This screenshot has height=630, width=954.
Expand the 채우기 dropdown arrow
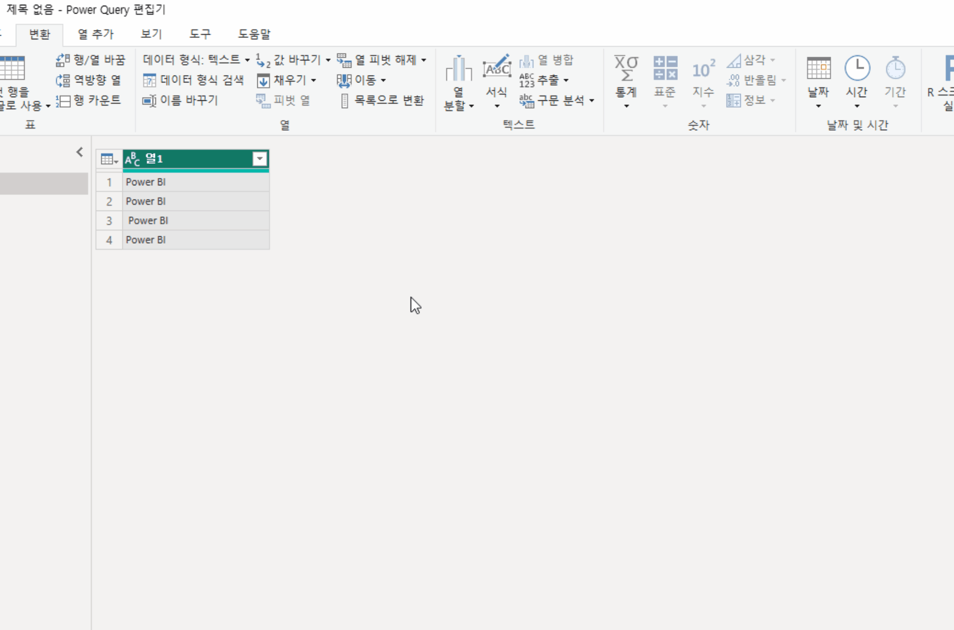pyautogui.click(x=313, y=80)
